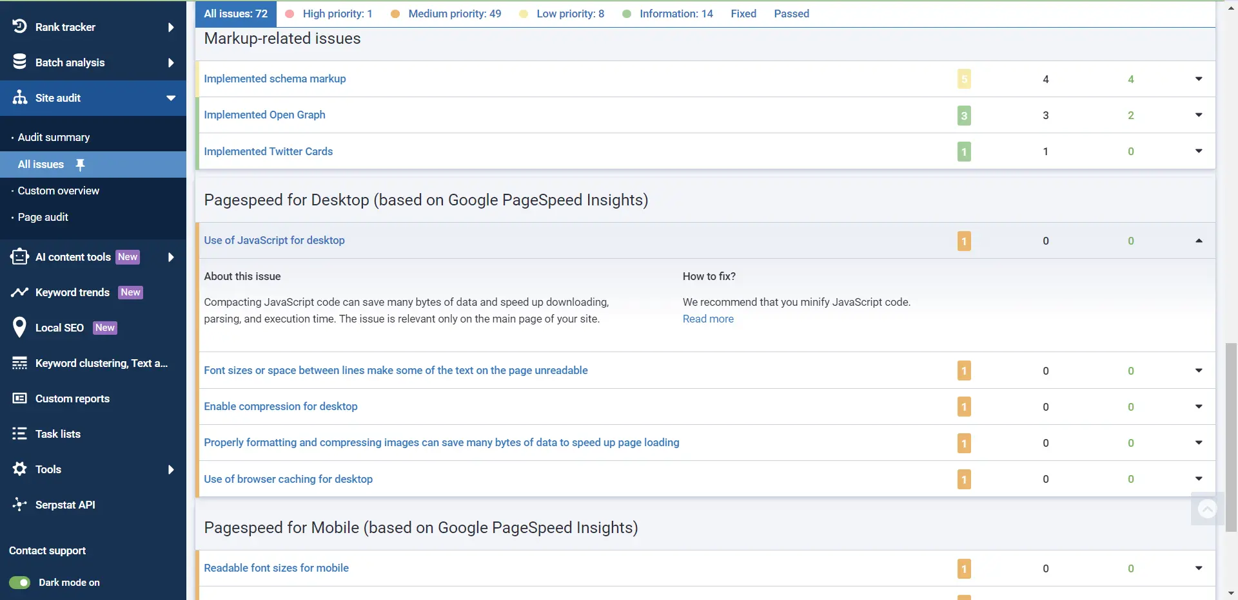Screen dimensions: 1238x600
Task: Click the Custom reports icon
Action: [x=19, y=398]
